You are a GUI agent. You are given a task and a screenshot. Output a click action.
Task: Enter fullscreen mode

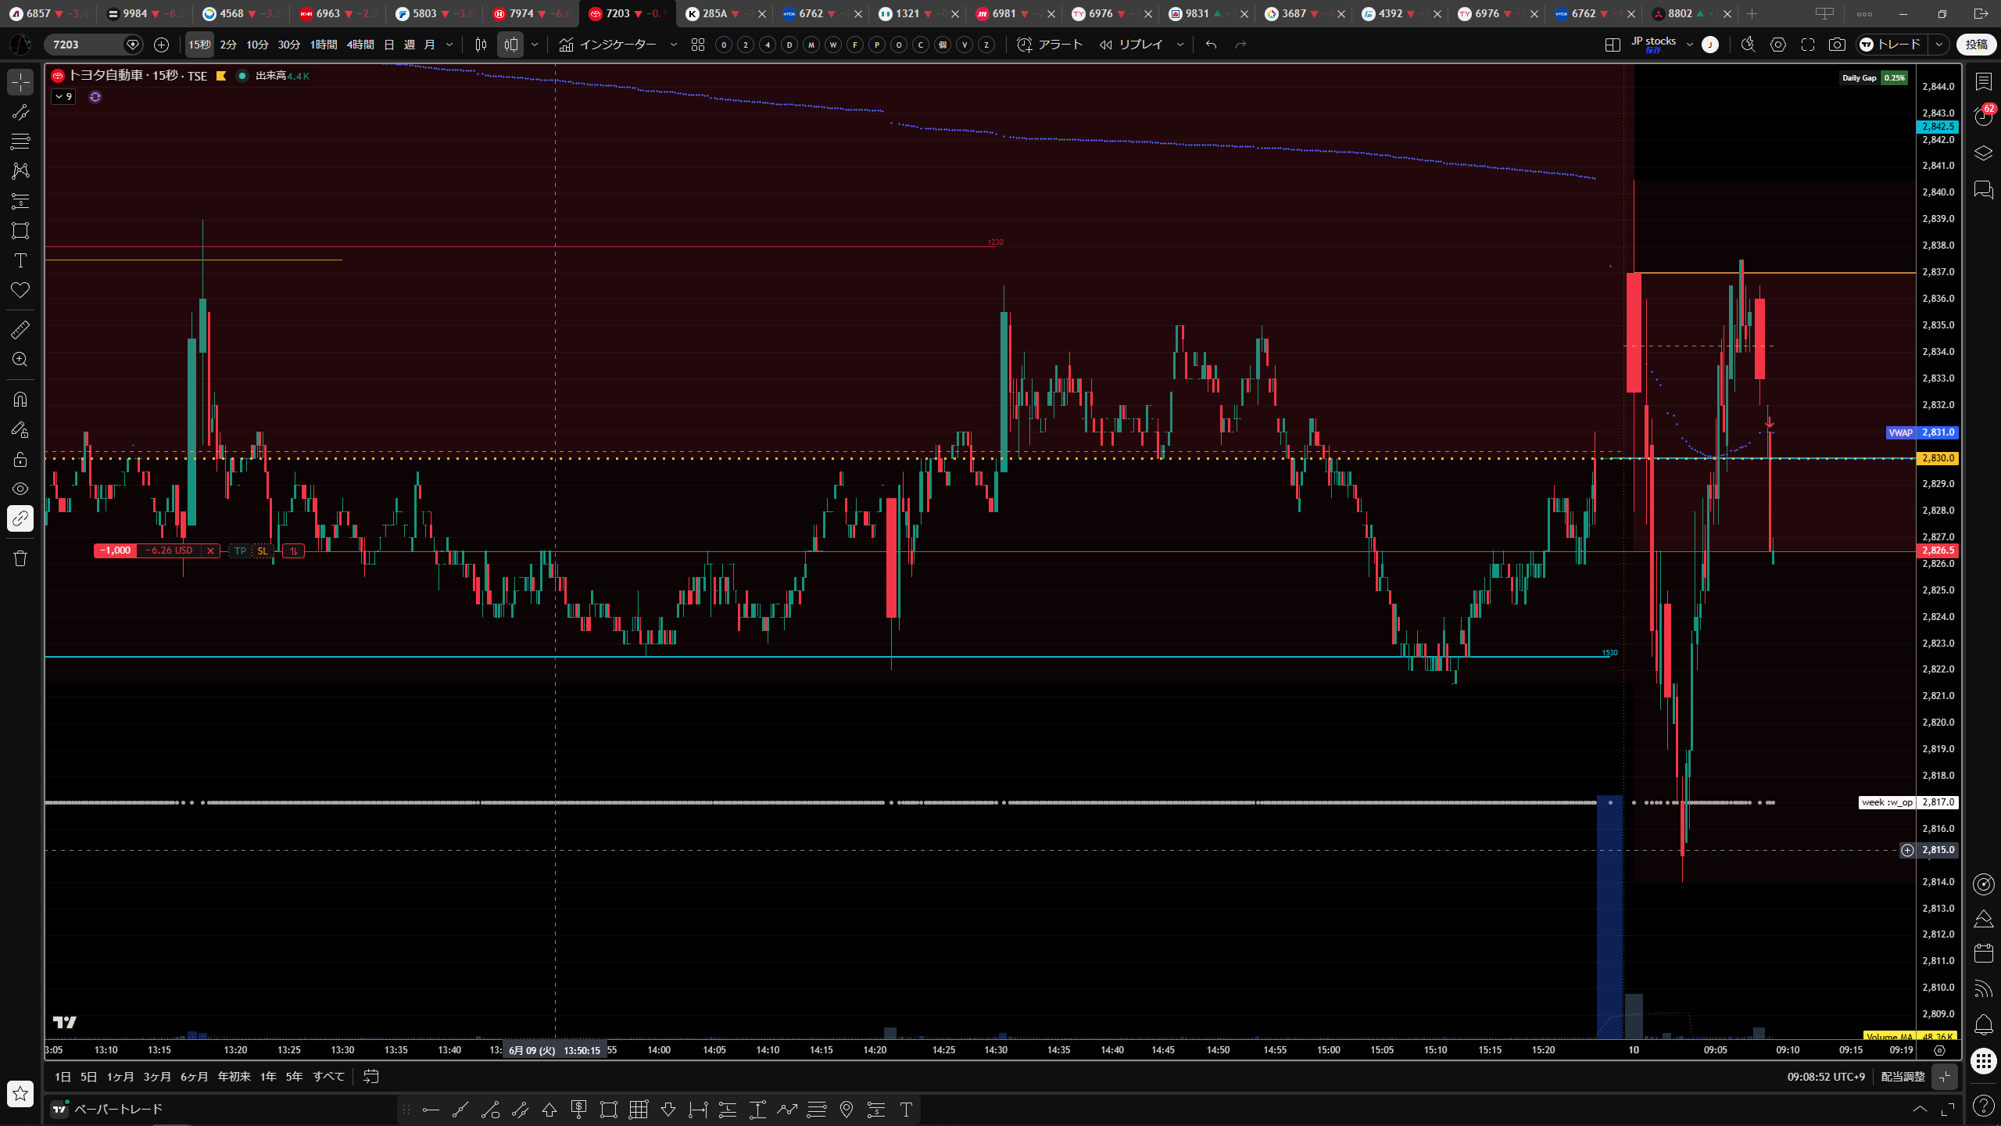click(x=1808, y=45)
